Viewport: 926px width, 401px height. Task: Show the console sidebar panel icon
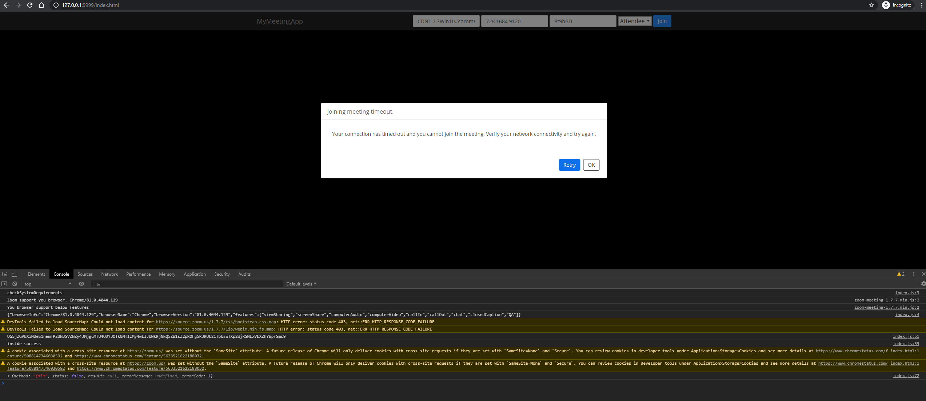coord(4,284)
